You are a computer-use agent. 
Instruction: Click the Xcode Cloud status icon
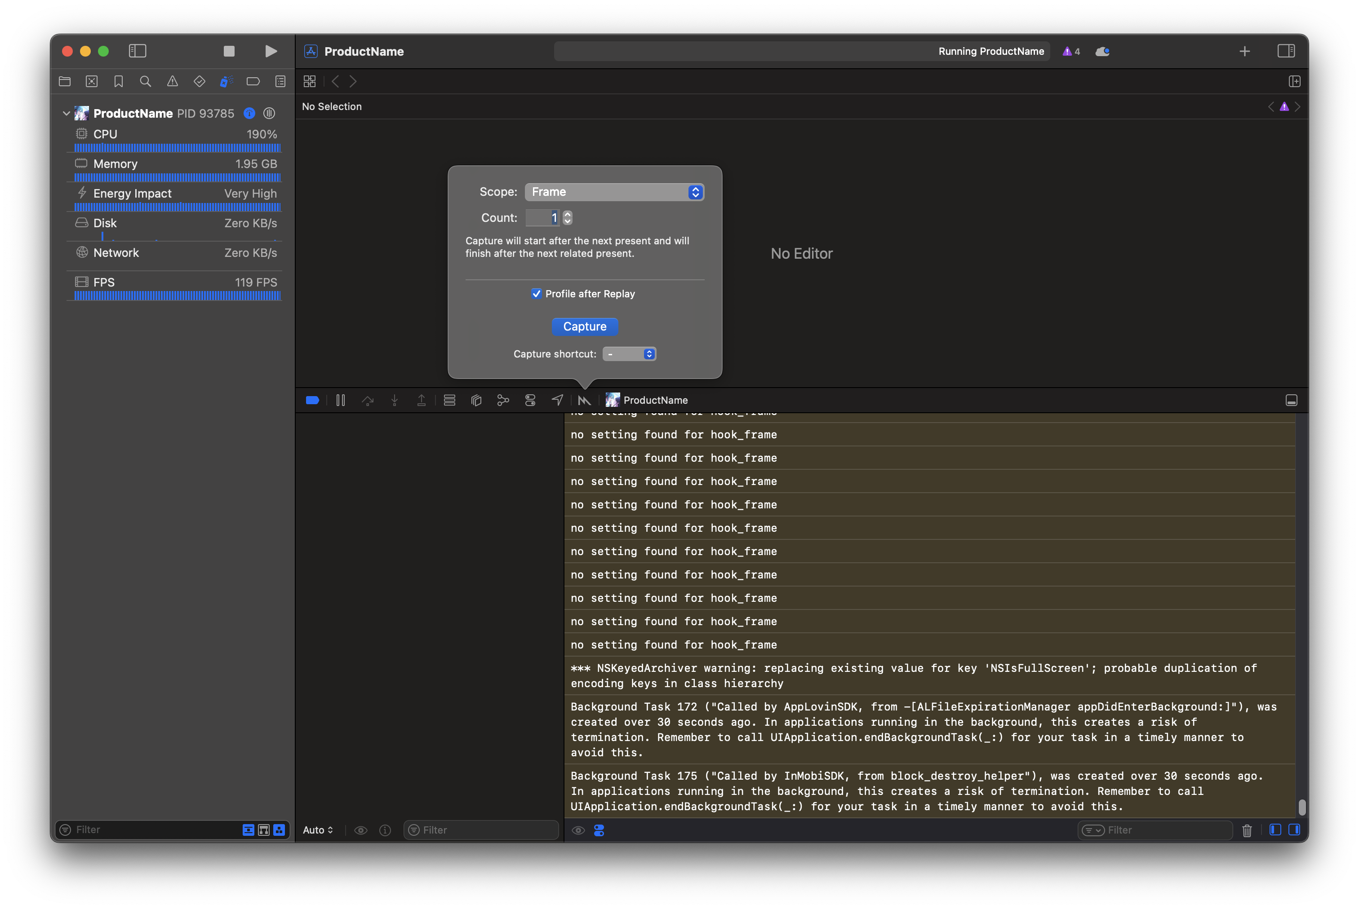[1102, 52]
